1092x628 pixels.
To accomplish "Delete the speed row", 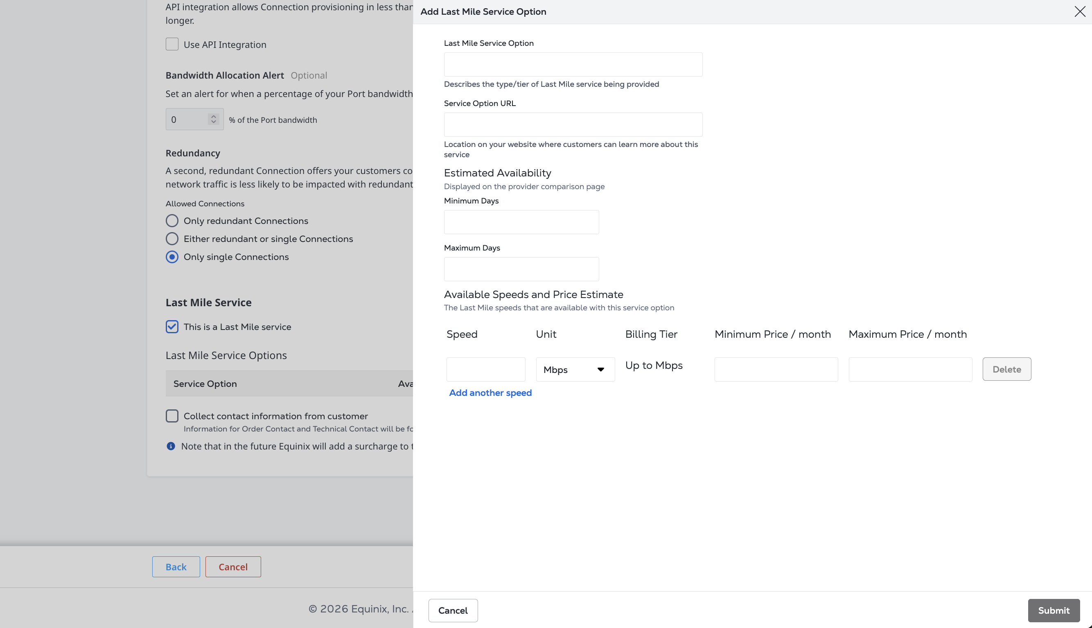I will click(1006, 369).
